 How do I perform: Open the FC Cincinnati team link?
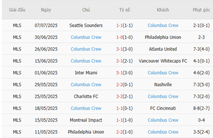[163, 108]
